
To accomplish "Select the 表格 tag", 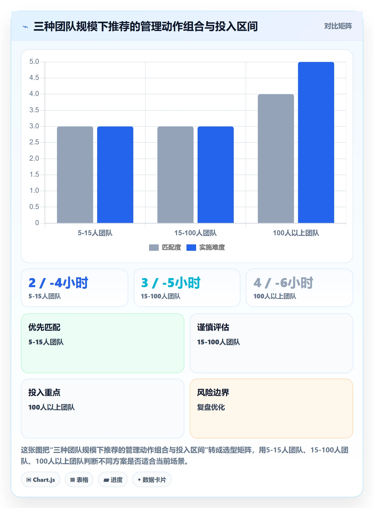I will [79, 480].
